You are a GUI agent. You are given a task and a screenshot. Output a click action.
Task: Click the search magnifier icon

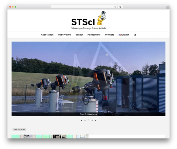(x=135, y=35)
